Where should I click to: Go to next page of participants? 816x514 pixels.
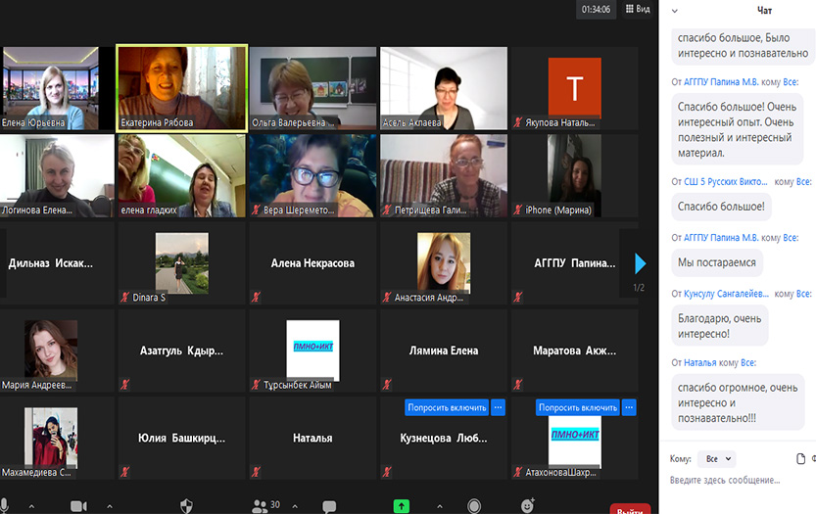pos(640,263)
